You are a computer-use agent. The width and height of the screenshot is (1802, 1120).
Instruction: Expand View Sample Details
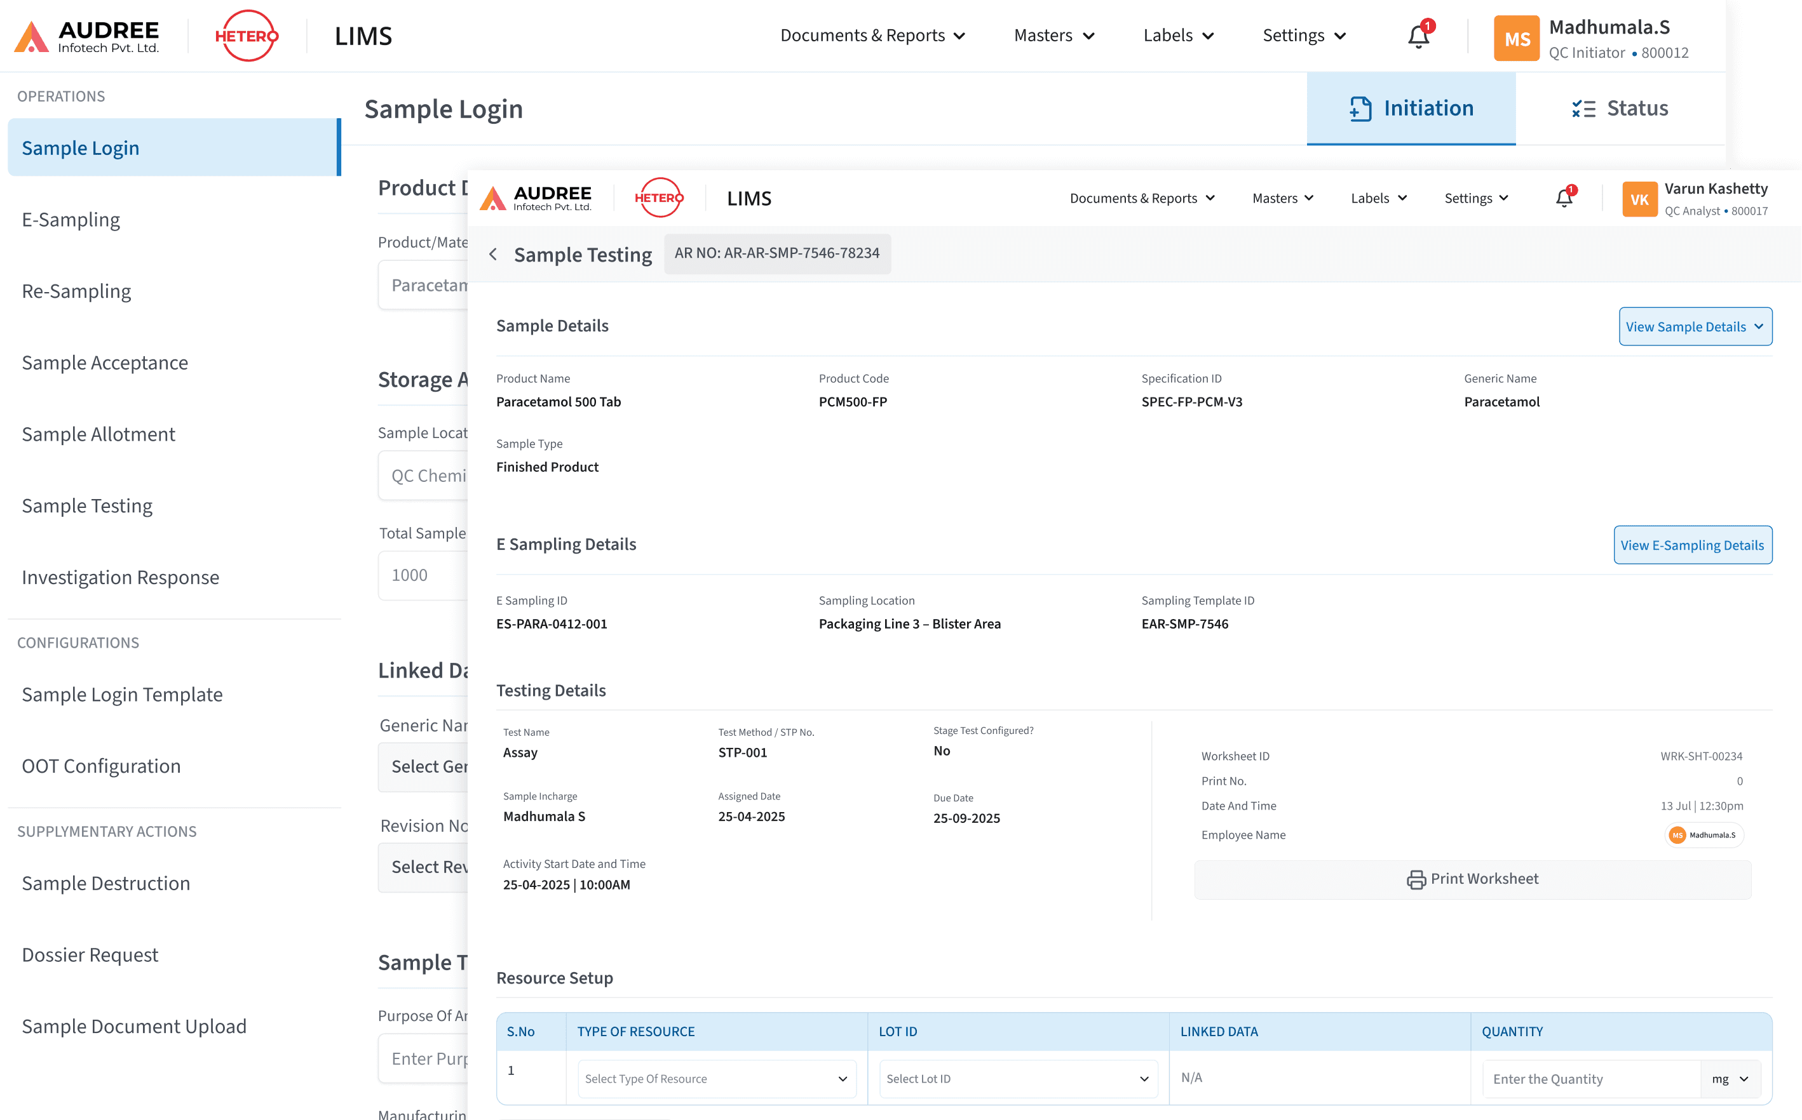[x=1695, y=326]
